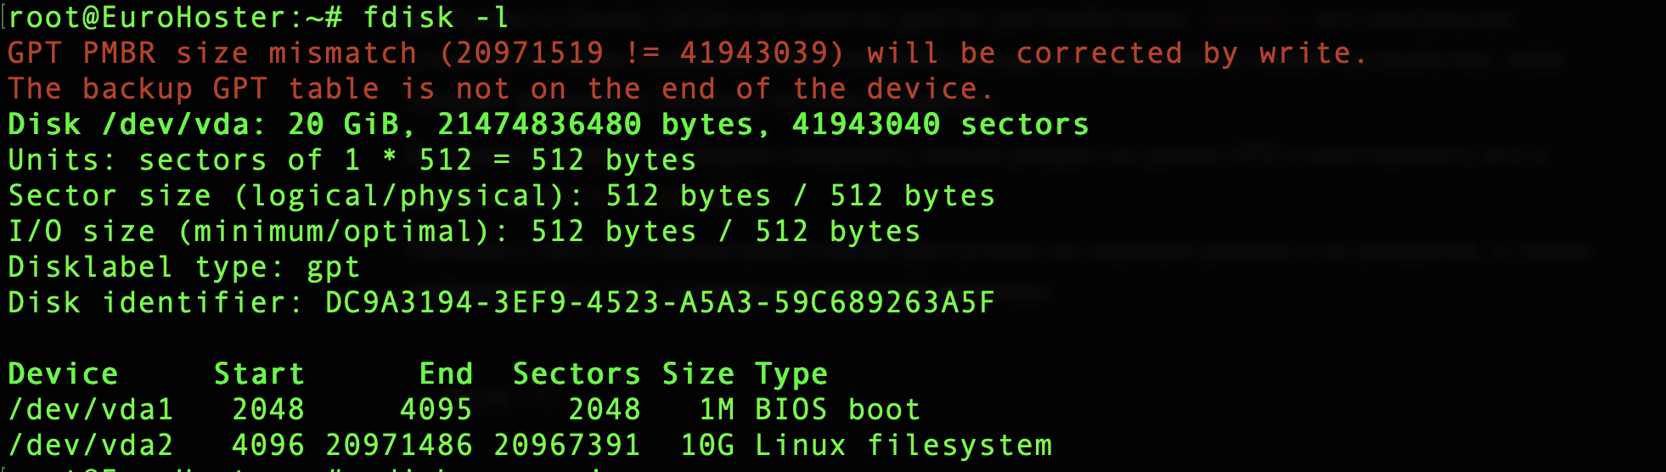Click the root@EuroHoster shell prompt

click(176, 17)
